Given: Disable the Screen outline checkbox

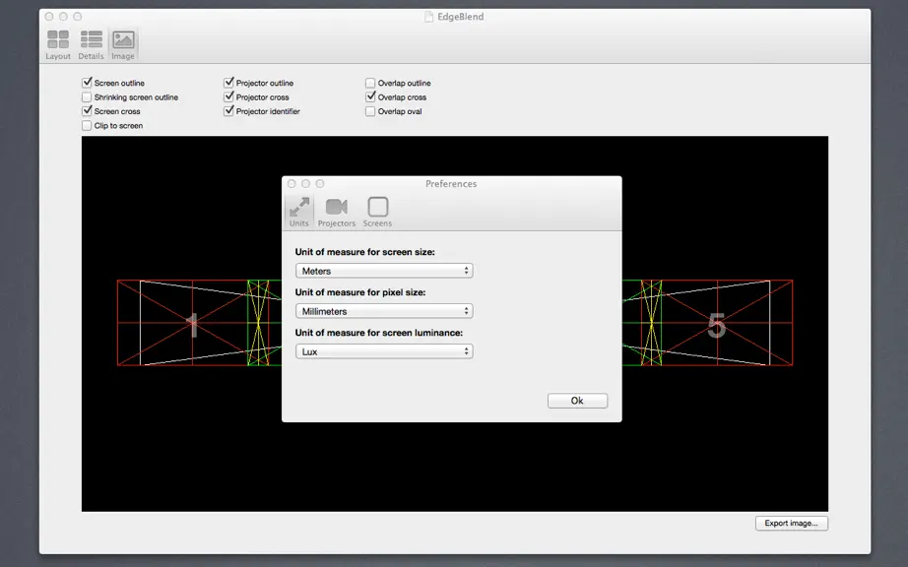Looking at the screenshot, I should (x=87, y=83).
